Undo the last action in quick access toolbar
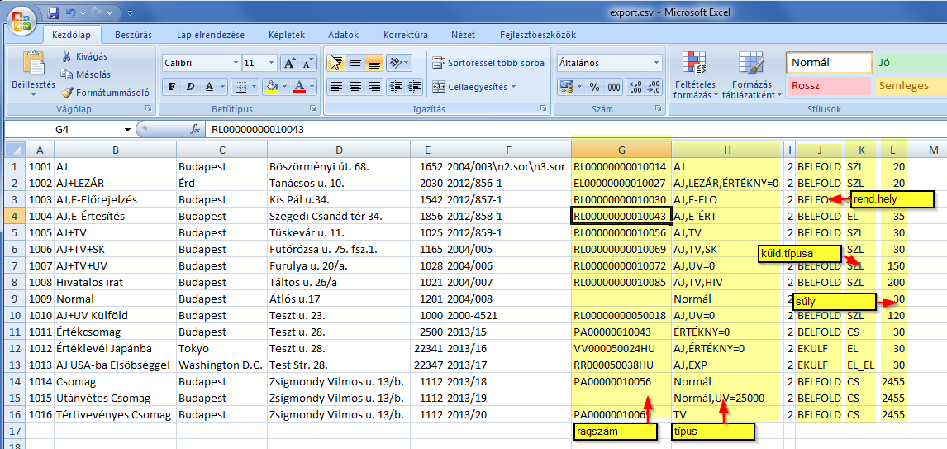The width and height of the screenshot is (947, 449). point(70,12)
